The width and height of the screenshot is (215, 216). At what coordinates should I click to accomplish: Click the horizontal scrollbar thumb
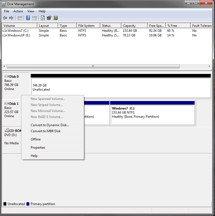(x=93, y=67)
